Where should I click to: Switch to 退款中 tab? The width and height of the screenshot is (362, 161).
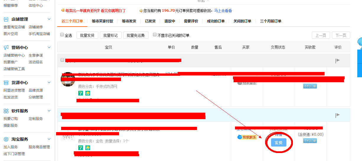170,21
